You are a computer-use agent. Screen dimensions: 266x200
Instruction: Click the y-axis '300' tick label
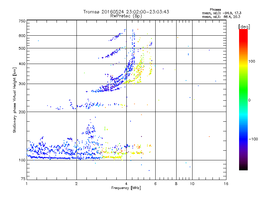22,84
